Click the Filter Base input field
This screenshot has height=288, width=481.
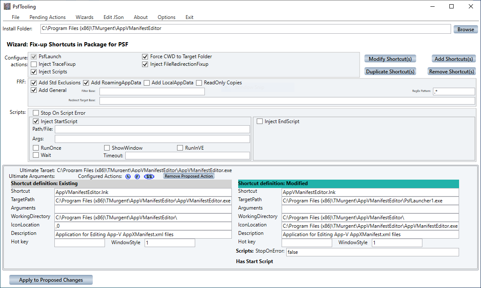(152, 92)
